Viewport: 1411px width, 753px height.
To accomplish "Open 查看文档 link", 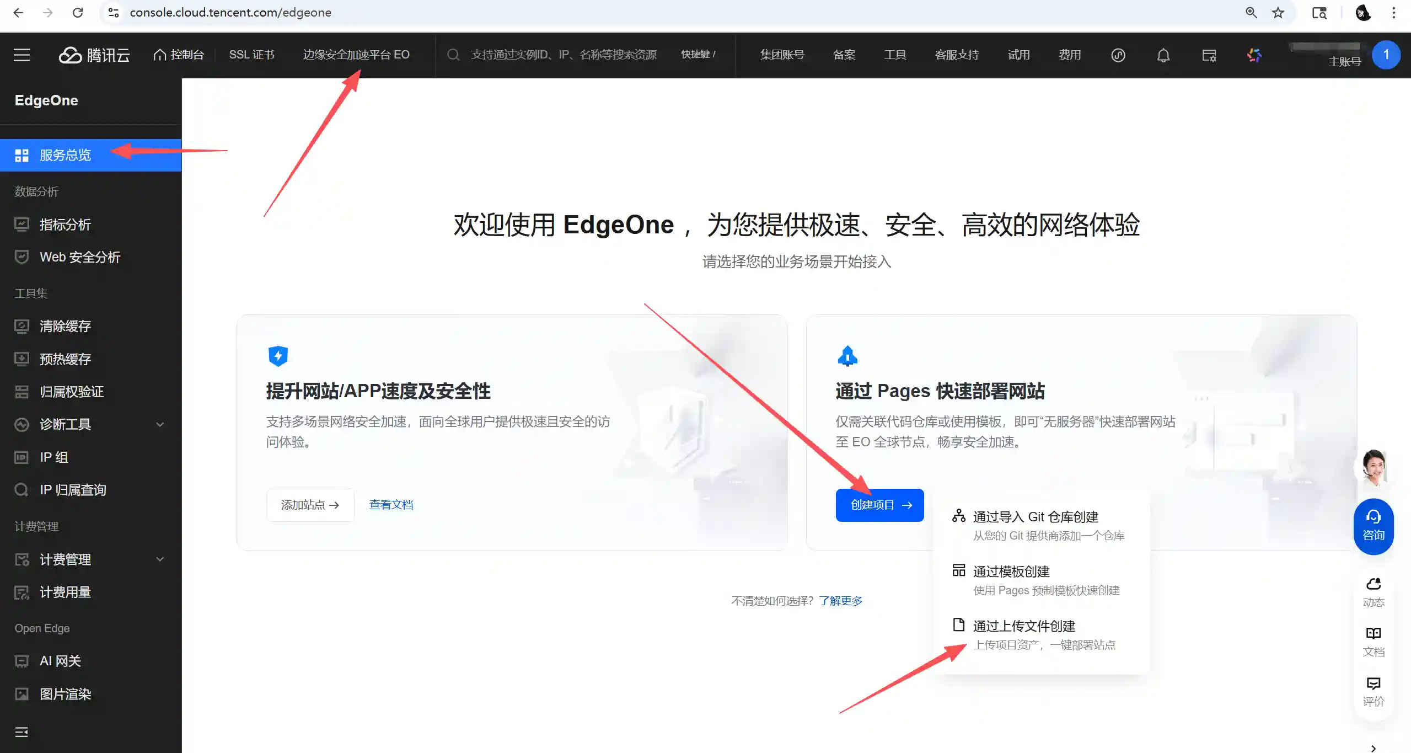I will (391, 505).
